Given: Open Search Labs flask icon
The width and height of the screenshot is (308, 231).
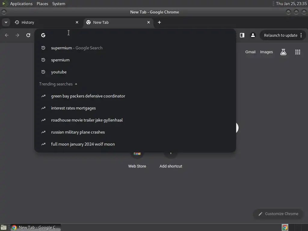Looking at the screenshot, I should 283,52.
